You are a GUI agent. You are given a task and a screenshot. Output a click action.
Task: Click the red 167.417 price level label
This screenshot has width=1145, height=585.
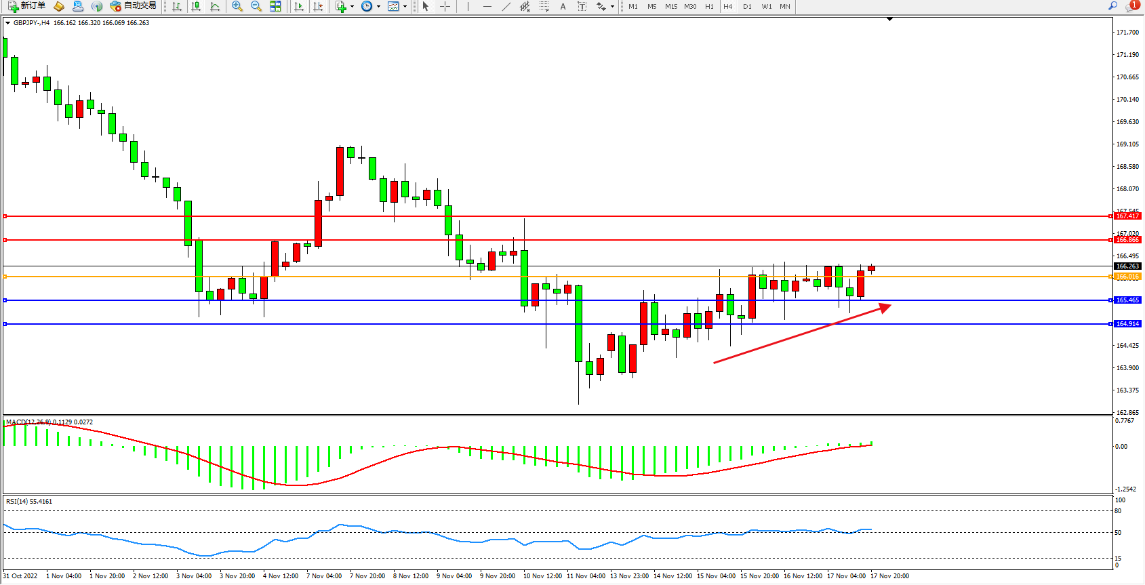pos(1127,216)
